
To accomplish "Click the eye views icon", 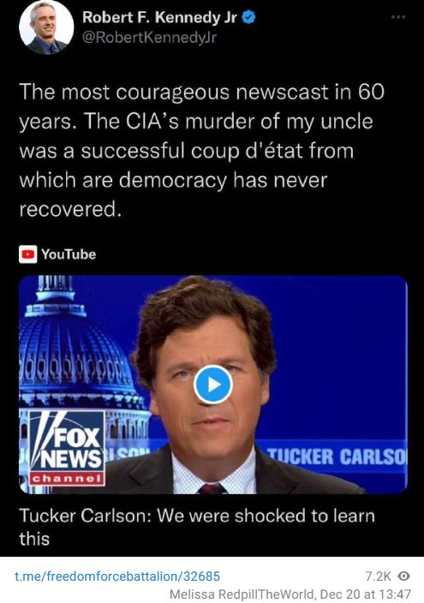I will click(x=403, y=576).
